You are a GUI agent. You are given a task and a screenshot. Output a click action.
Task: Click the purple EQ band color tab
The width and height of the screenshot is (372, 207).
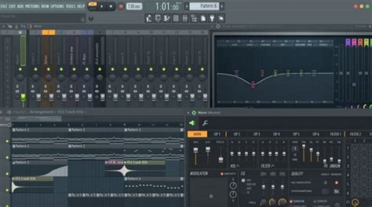click(348, 42)
